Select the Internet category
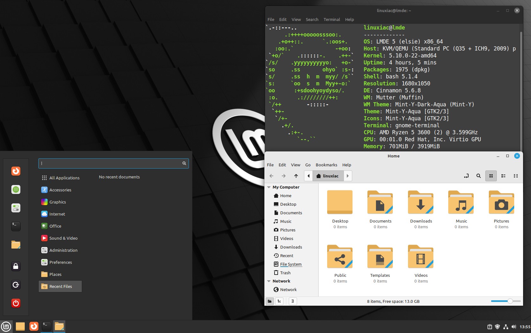This screenshot has height=333, width=531. [x=60, y=214]
